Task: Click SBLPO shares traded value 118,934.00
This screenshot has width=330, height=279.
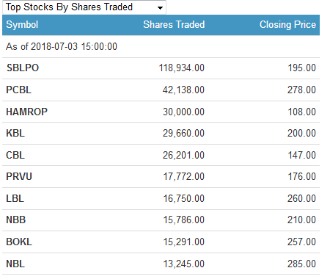Action: click(x=182, y=68)
